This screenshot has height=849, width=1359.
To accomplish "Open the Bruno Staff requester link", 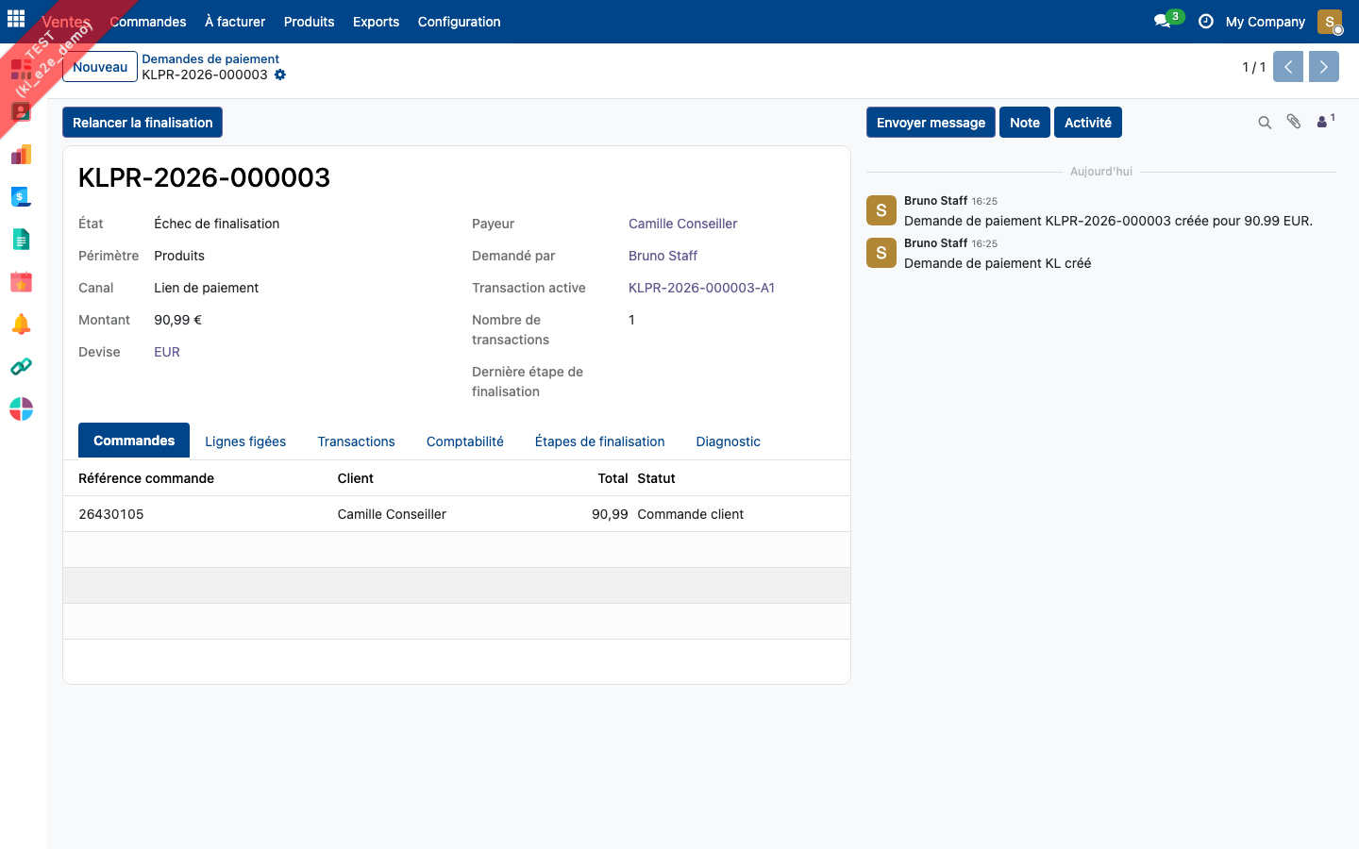I will 663,256.
